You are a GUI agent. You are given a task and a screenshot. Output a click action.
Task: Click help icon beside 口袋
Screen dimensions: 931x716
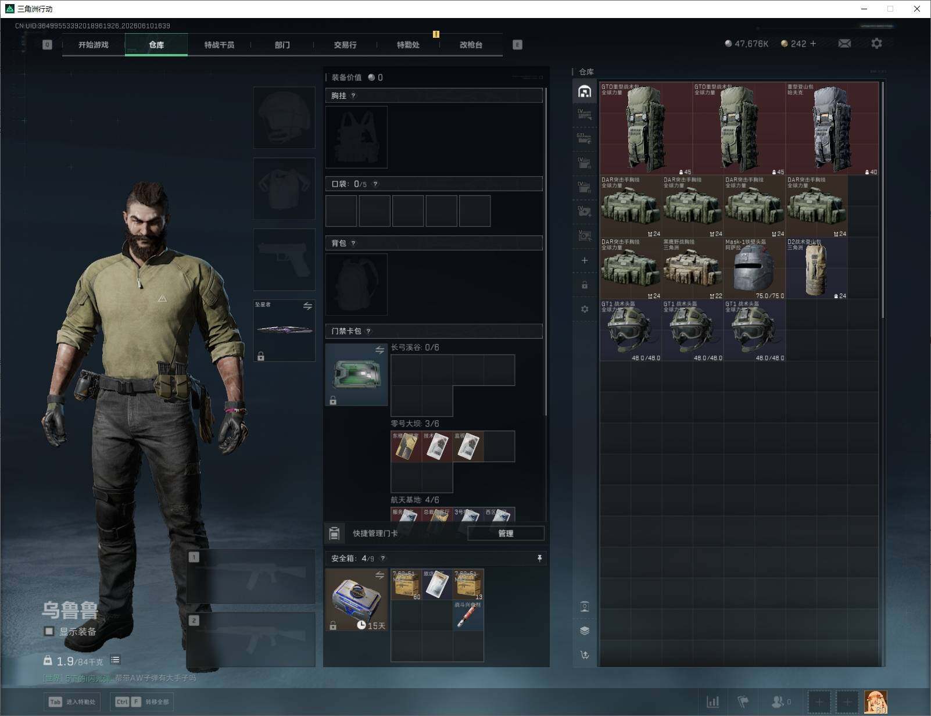[375, 184]
